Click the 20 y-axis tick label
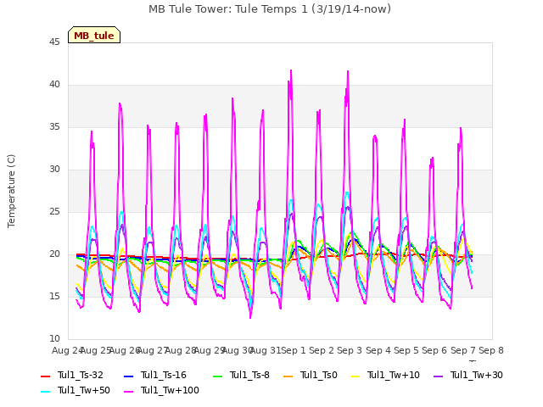The image size is (543, 407). tap(54, 254)
